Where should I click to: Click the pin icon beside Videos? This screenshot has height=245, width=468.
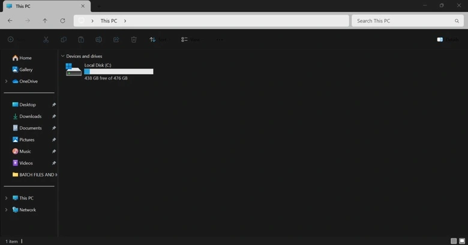click(x=54, y=163)
